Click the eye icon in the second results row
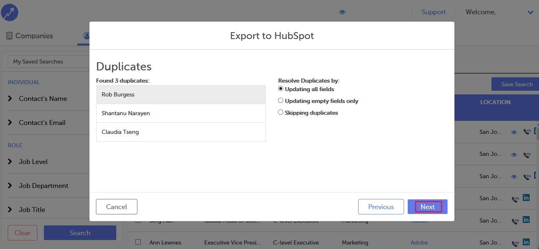Image resolution: width=539 pixels, height=249 pixels. click(514, 155)
